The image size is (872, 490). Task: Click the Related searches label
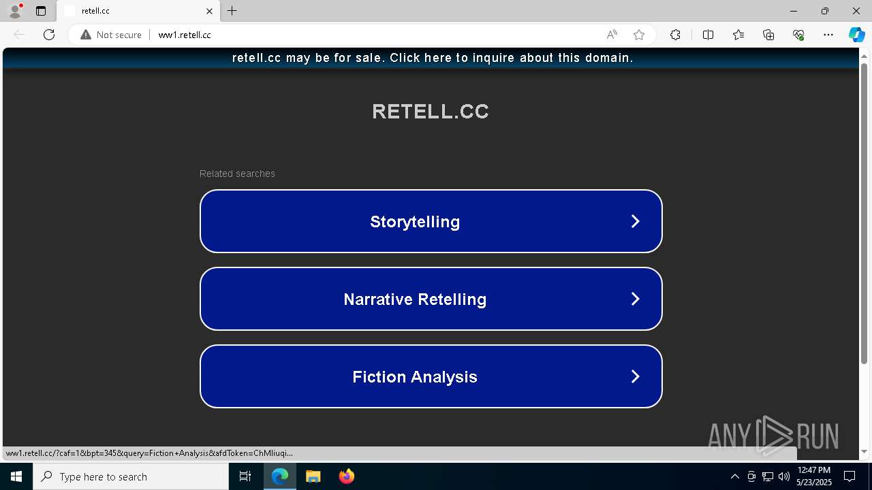pos(237,174)
